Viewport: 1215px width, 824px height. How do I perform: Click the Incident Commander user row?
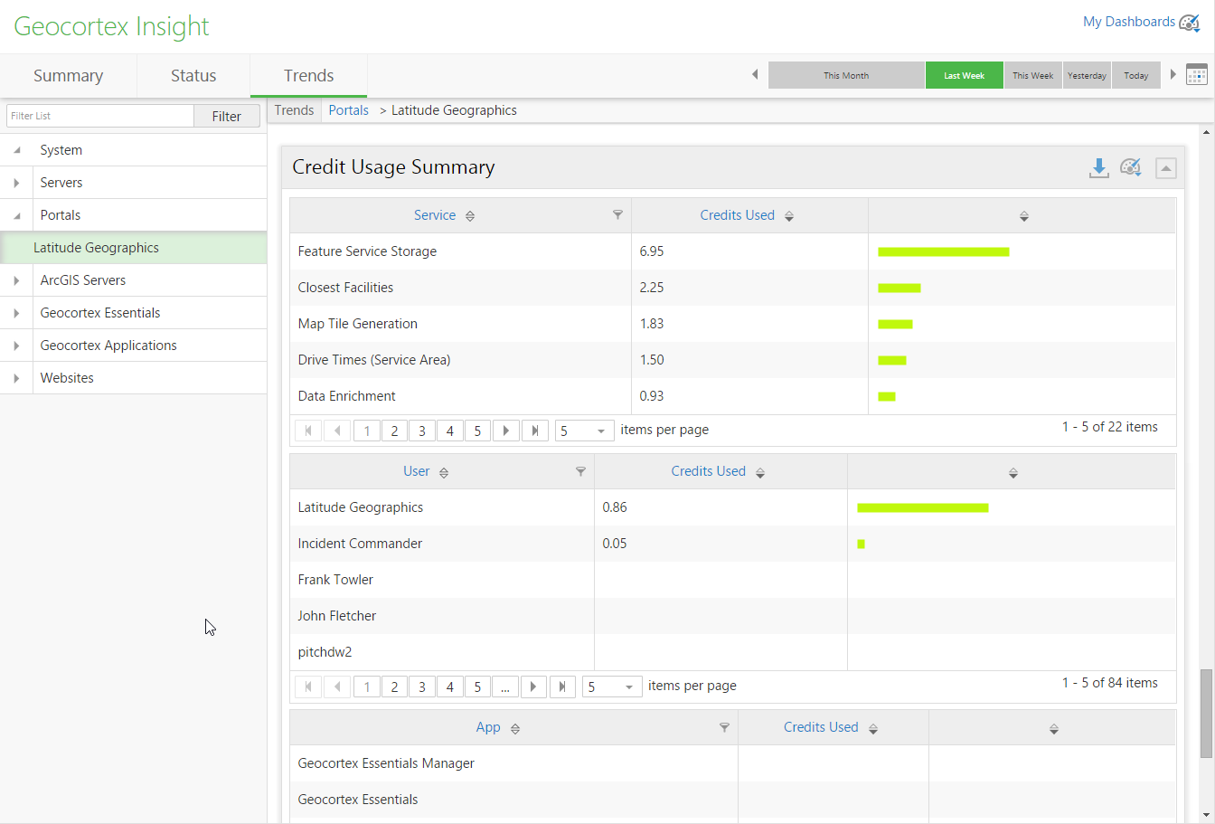732,544
